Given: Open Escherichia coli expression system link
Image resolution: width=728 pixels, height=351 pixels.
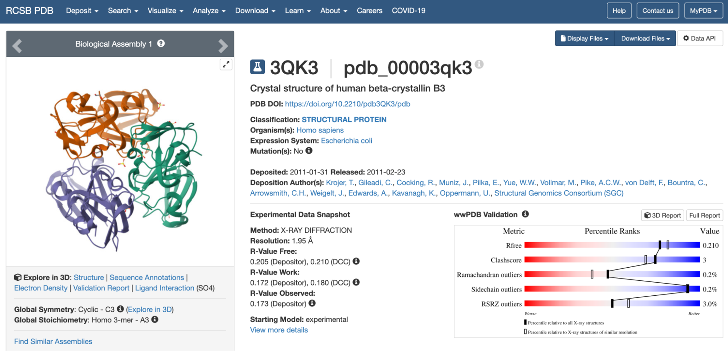Looking at the screenshot, I should coord(346,141).
